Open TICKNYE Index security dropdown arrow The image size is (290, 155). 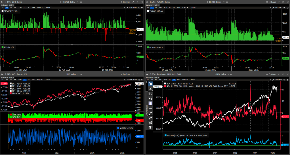point(78,2)
